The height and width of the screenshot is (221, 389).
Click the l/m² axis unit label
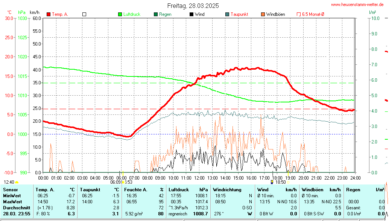(372, 12)
